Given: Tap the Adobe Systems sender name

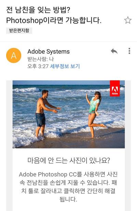Looking at the screenshot, I should [x=49, y=52].
